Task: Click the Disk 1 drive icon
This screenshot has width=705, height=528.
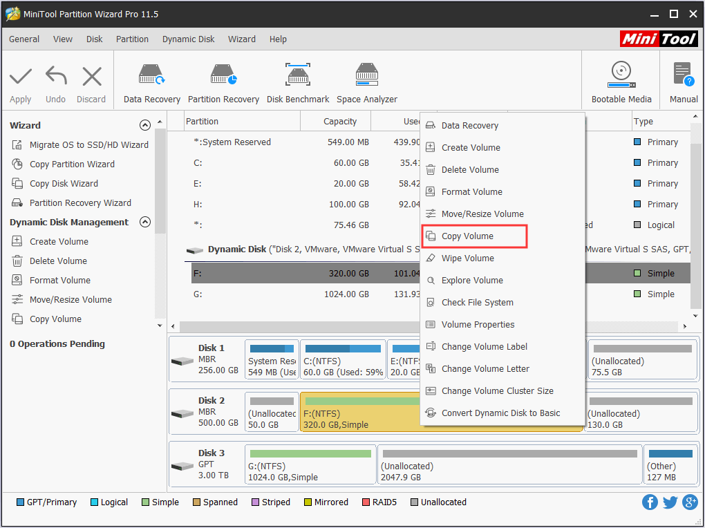Action: click(x=182, y=361)
